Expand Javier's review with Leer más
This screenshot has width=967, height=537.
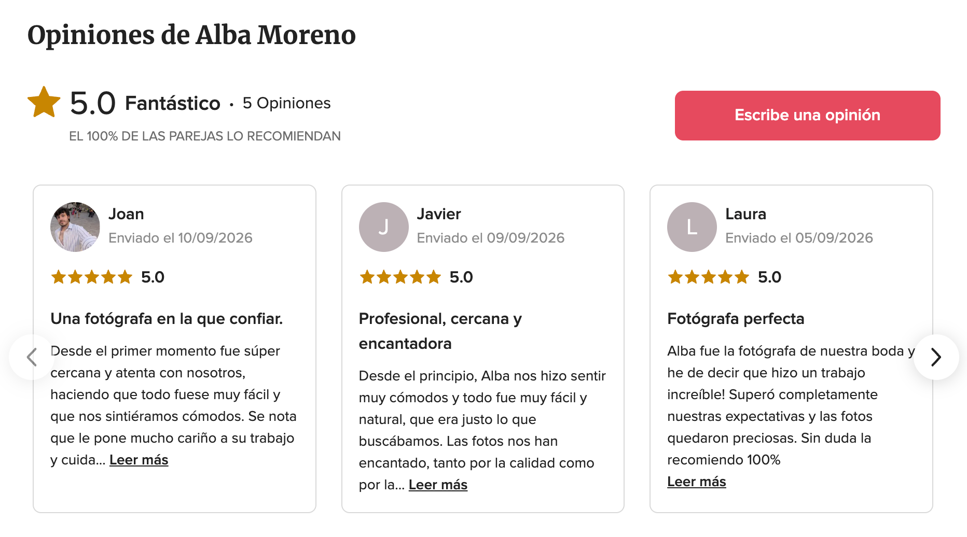pyautogui.click(x=438, y=485)
